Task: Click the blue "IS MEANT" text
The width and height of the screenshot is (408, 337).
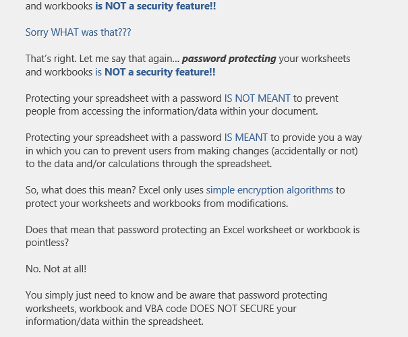Action: click(x=246, y=137)
